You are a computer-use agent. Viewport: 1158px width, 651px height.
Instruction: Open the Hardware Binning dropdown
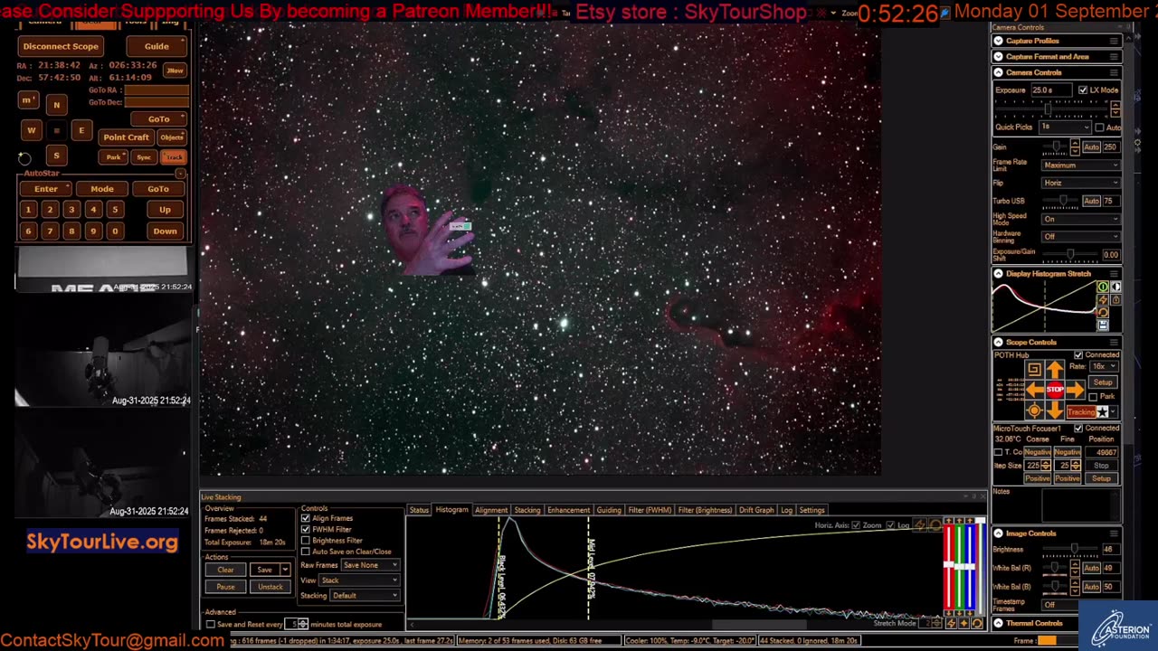point(1081,237)
